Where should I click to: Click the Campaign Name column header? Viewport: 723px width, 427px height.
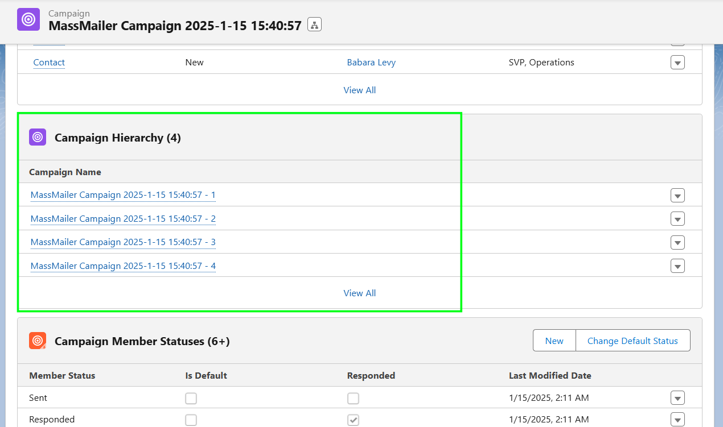click(x=65, y=172)
